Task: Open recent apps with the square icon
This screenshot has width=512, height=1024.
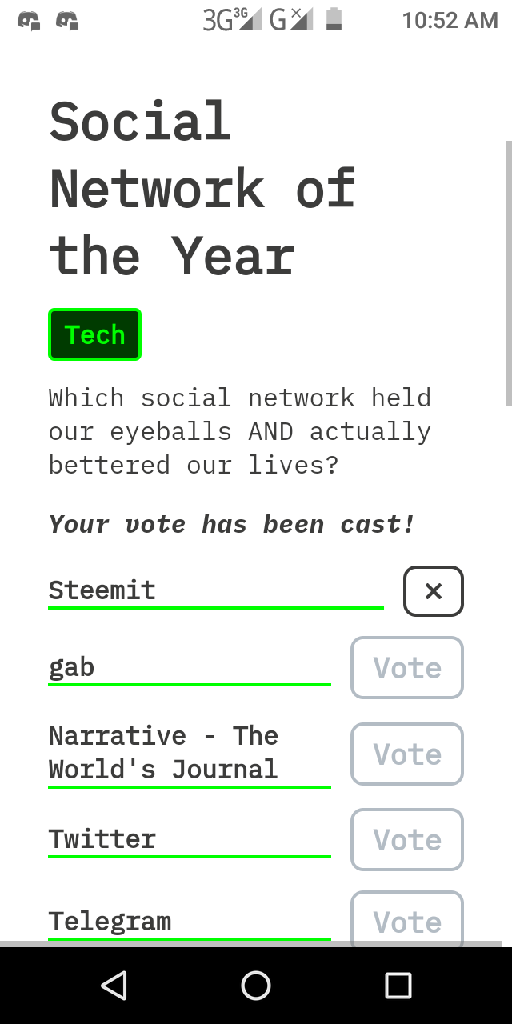Action: [x=398, y=986]
